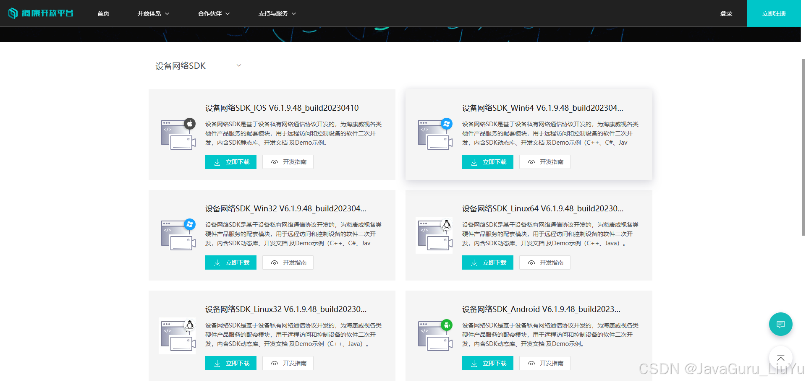The height and width of the screenshot is (382, 806).
Task: Open the 支持与服务 dropdown menu
Action: point(277,13)
